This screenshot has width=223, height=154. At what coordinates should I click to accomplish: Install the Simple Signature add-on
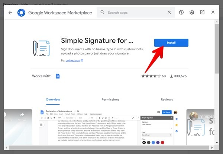point(171,43)
